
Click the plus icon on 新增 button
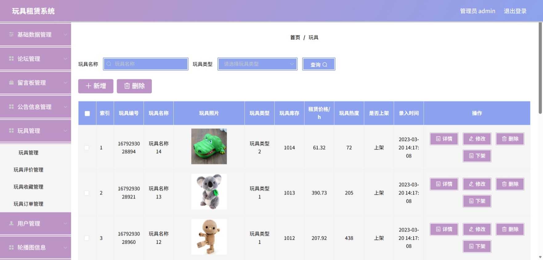(88, 86)
